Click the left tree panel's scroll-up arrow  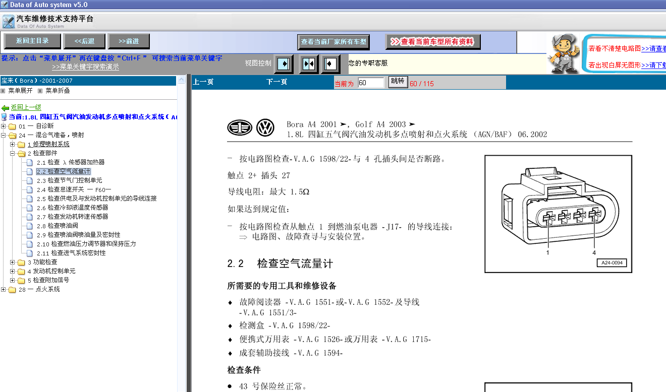point(182,80)
